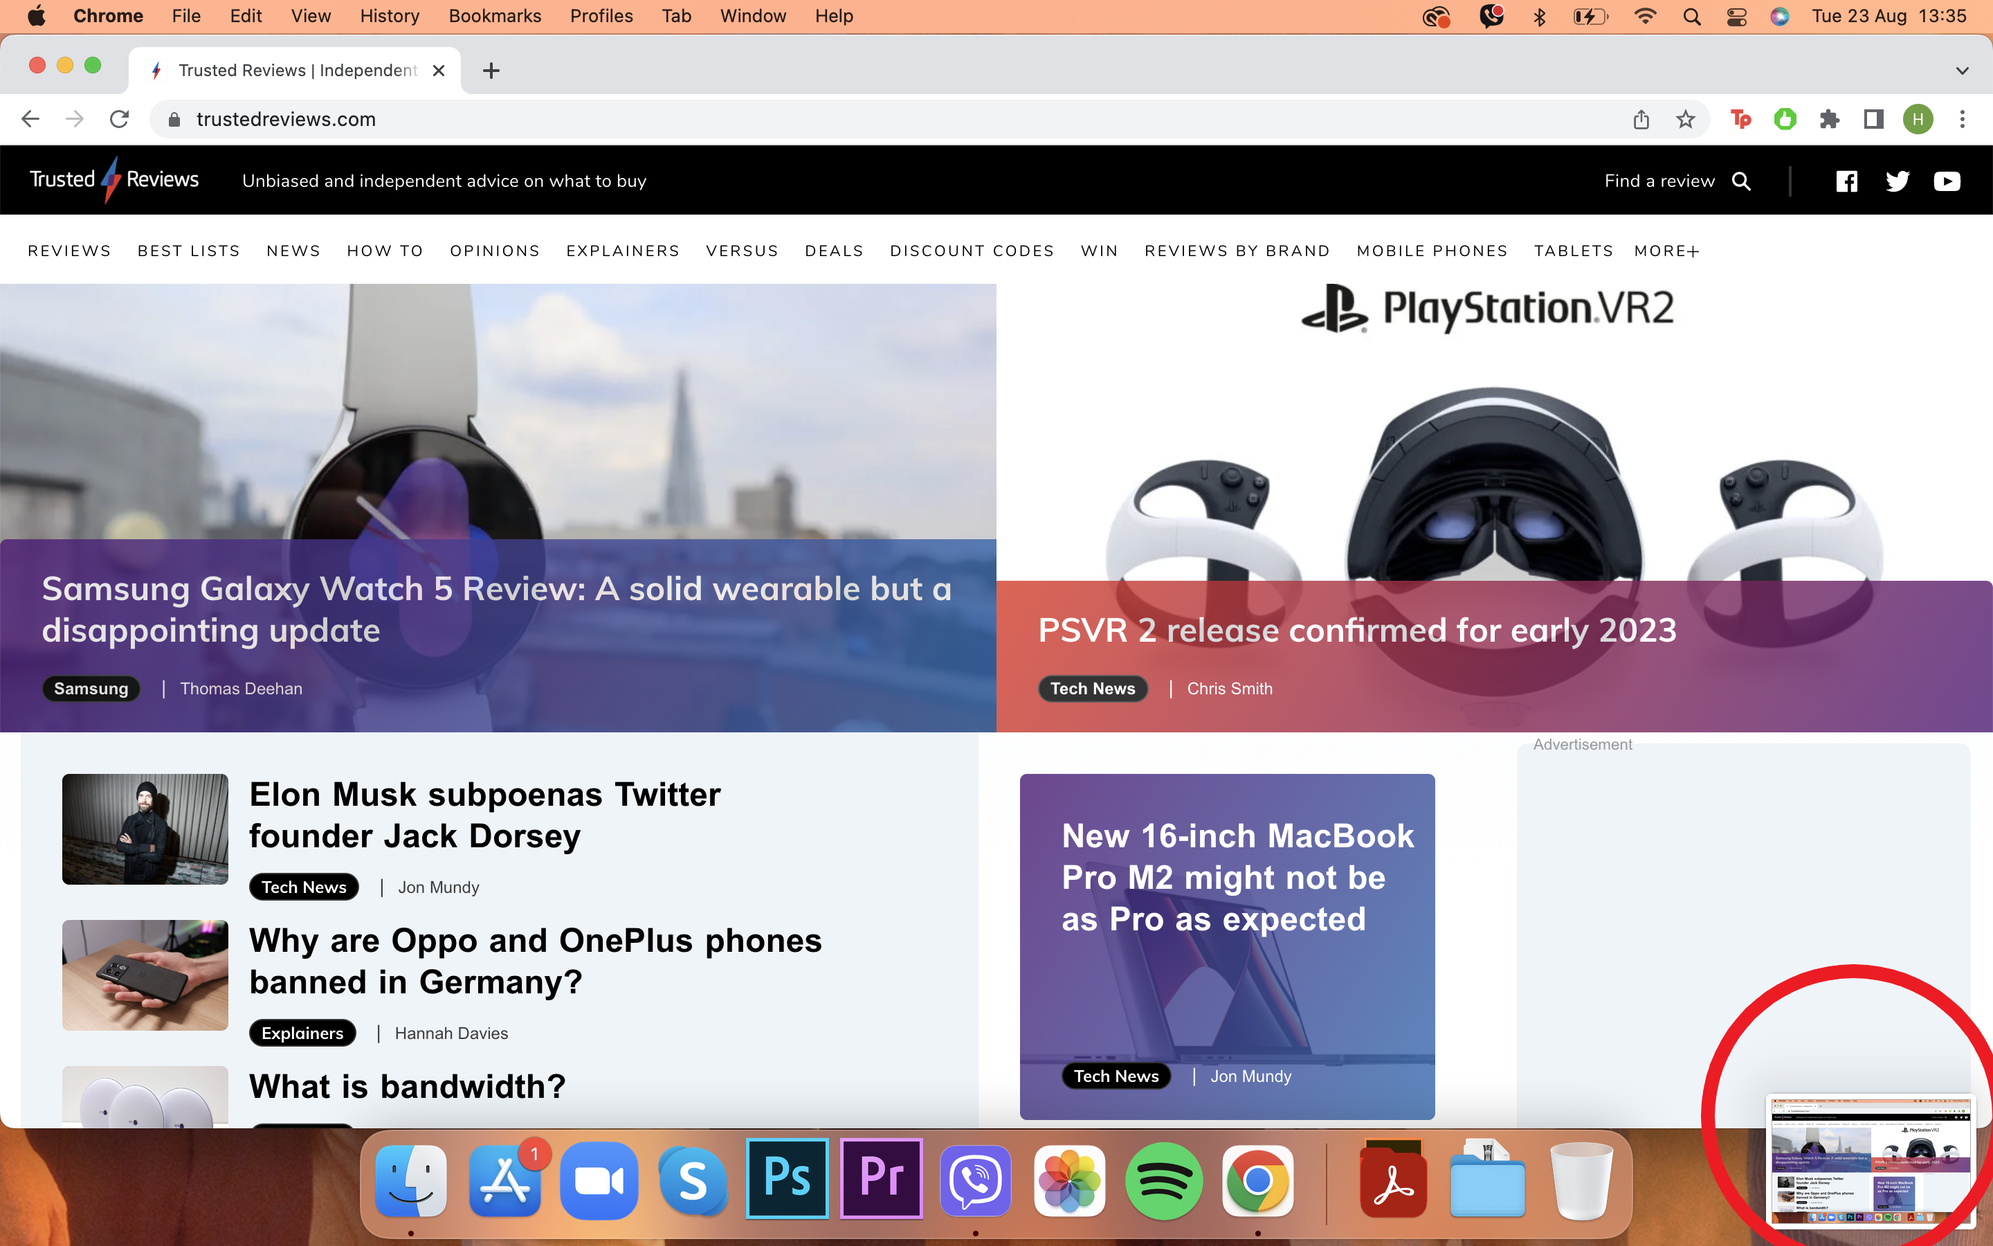Bookmark this page with the star icon

point(1686,120)
